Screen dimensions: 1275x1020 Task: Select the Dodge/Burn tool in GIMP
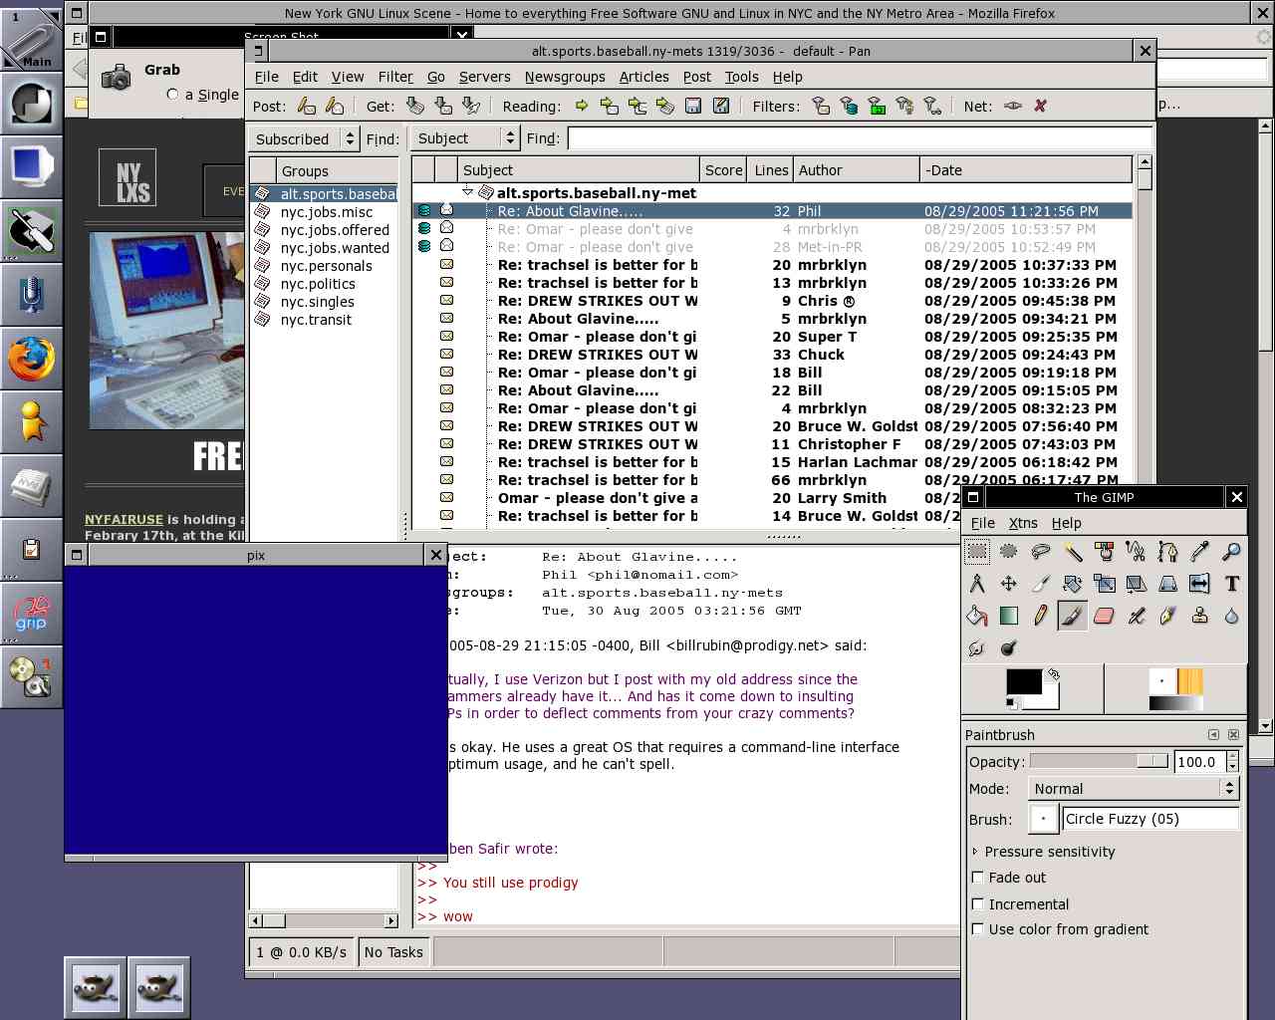(x=1009, y=648)
